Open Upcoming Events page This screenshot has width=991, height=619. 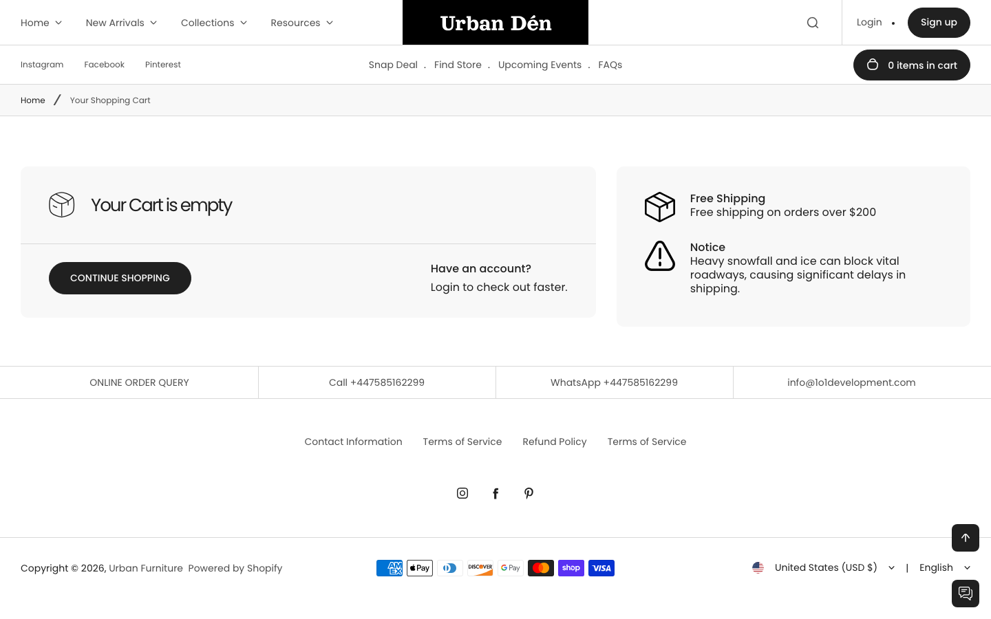pyautogui.click(x=540, y=65)
